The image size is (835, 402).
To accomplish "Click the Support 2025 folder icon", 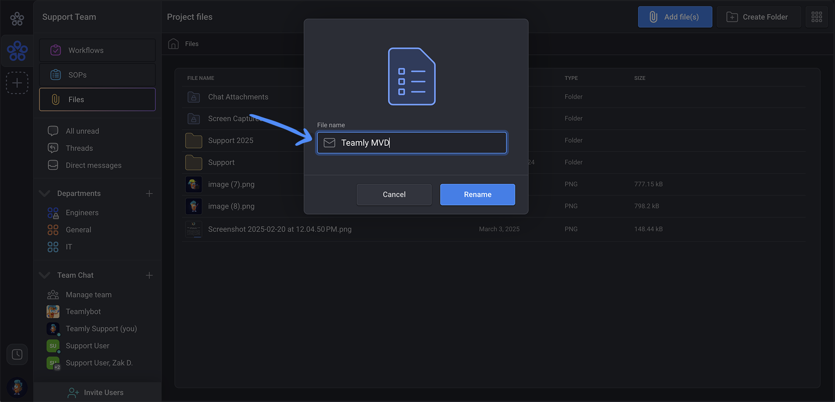I will coord(194,141).
